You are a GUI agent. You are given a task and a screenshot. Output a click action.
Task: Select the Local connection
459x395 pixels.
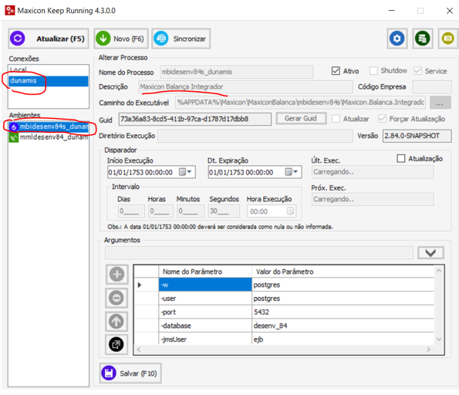[x=49, y=70]
